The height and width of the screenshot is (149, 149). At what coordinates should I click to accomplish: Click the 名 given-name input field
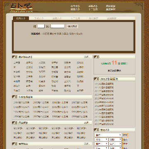[x=58, y=26]
